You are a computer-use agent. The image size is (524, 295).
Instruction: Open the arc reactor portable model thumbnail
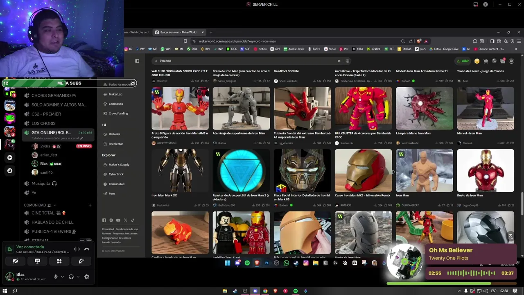point(241,170)
